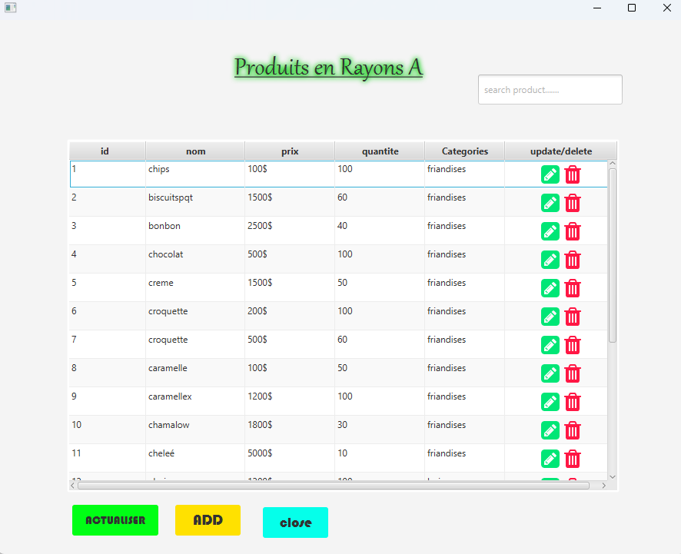Delete product with id 6 croquette

(573, 317)
